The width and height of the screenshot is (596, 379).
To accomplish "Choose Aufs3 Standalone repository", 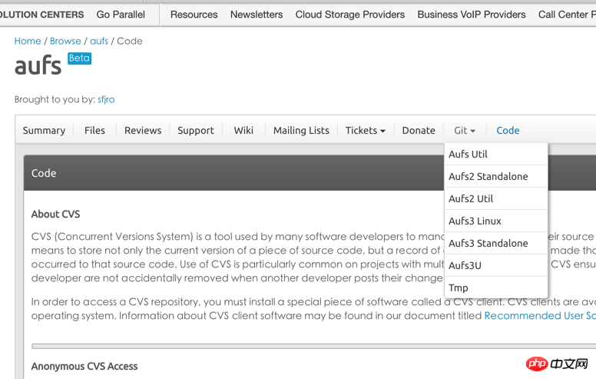I will pyautogui.click(x=496, y=243).
